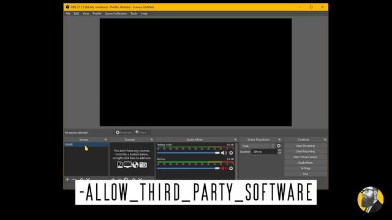Click the "No source selected" label
The image size is (392, 220).
tap(76, 133)
